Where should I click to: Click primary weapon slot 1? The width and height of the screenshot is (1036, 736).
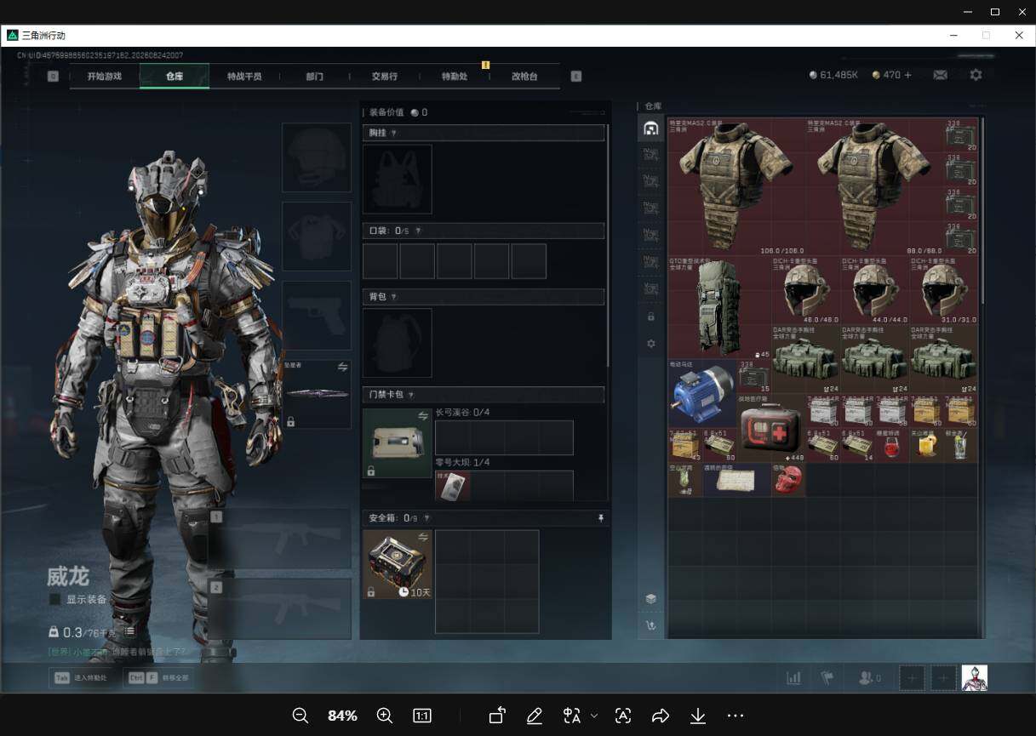tap(282, 538)
